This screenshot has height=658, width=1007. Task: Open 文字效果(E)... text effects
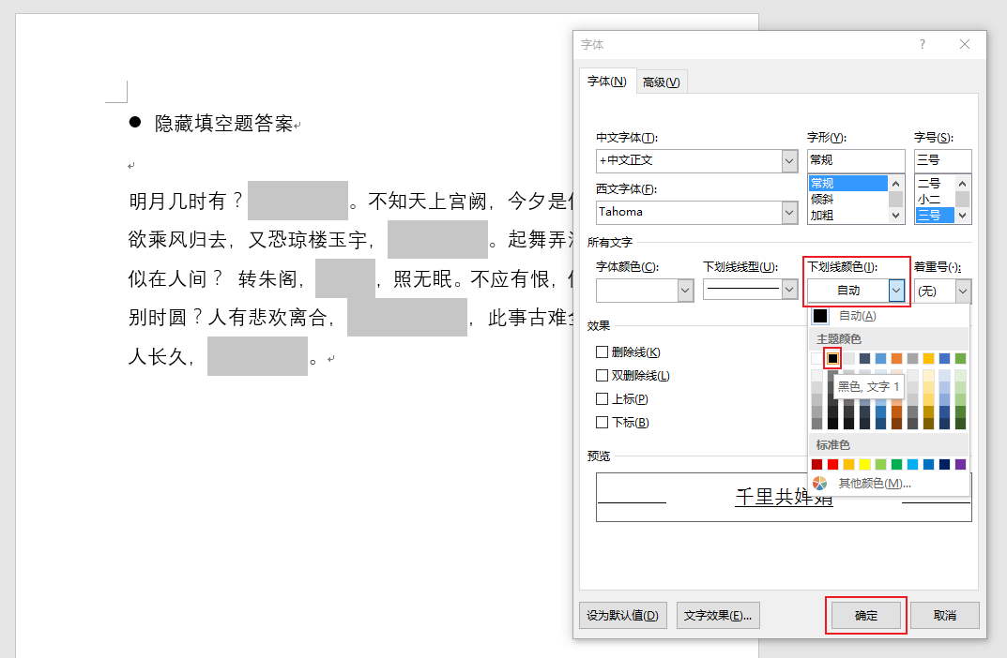click(718, 616)
